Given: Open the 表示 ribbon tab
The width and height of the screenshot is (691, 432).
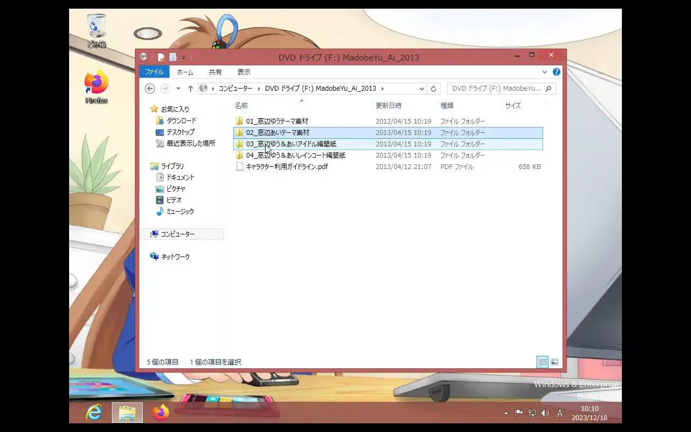Looking at the screenshot, I should pos(244,72).
